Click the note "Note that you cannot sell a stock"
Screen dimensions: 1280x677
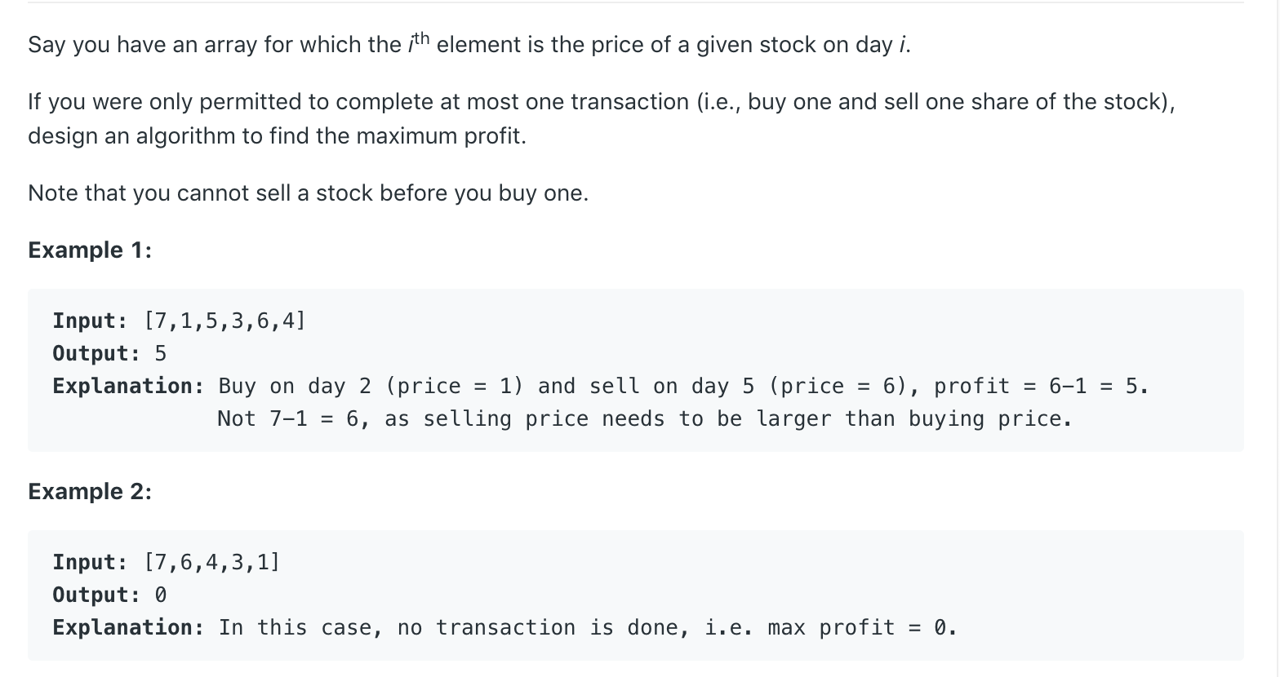pyautogui.click(x=308, y=193)
